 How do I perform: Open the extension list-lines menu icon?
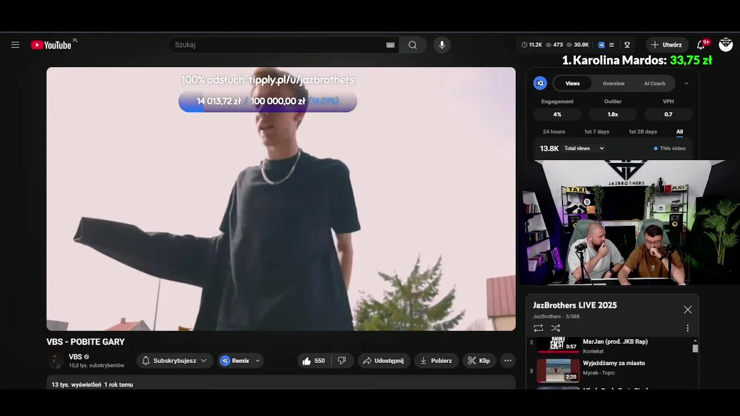612,44
